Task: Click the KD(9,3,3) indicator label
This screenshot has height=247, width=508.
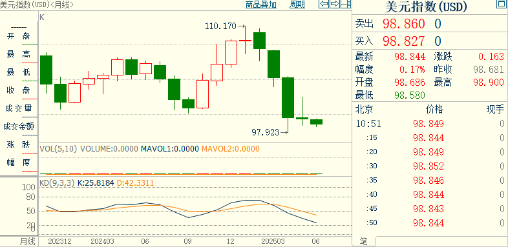Action: pos(57,183)
